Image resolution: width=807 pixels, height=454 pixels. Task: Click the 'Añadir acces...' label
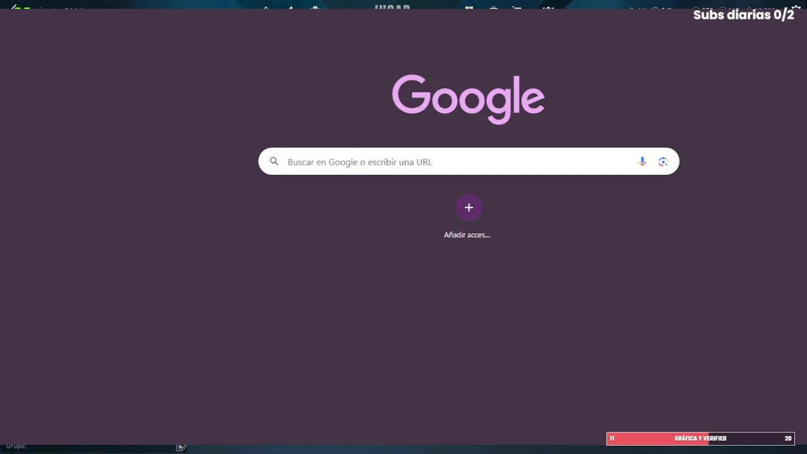tap(467, 235)
